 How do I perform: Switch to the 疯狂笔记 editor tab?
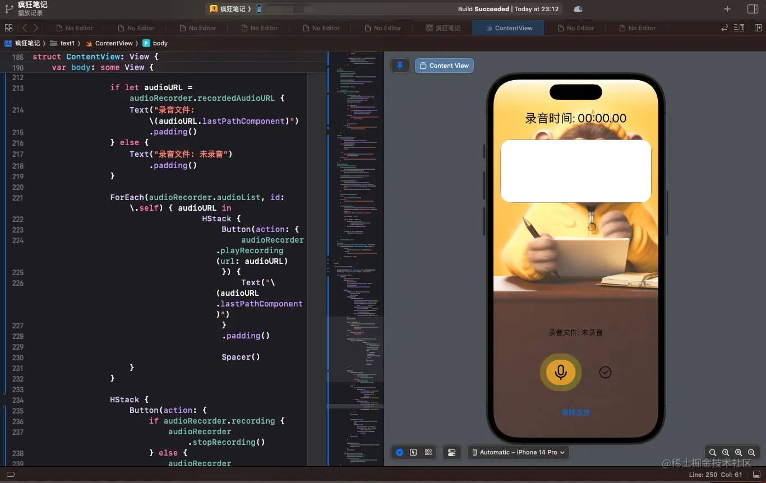pyautogui.click(x=443, y=28)
